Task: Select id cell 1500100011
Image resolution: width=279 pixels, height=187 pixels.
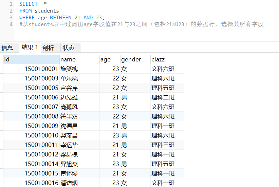Action: 31,145
